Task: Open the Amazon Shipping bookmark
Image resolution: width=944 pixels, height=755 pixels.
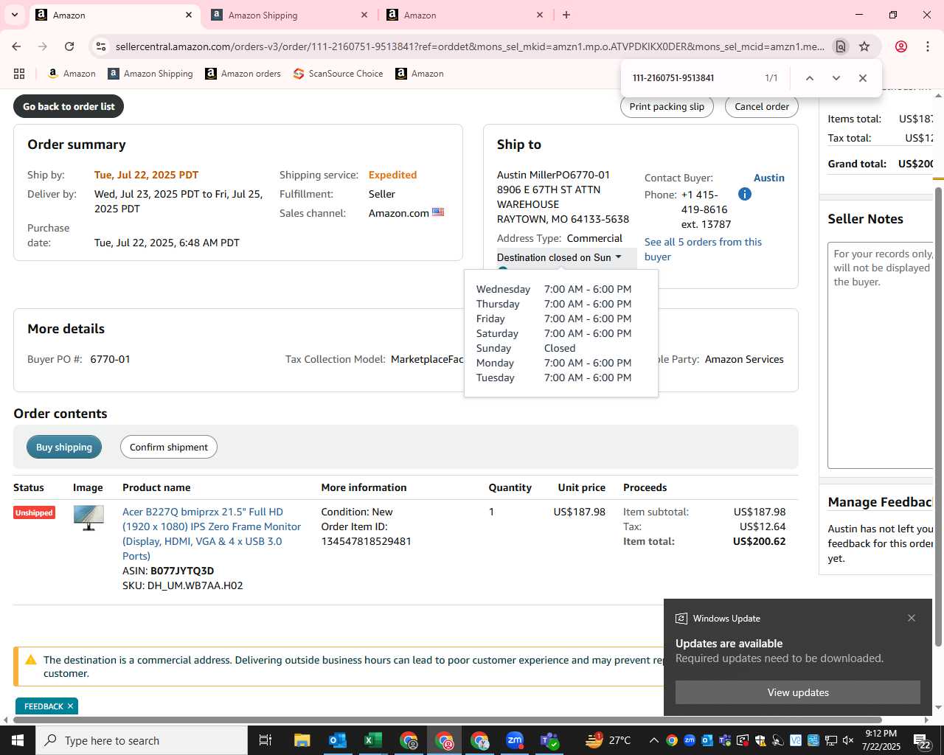Action: coord(150,74)
